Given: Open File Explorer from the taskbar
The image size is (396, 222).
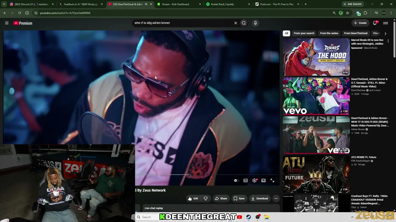Looking at the screenshot, I should tap(267, 217).
